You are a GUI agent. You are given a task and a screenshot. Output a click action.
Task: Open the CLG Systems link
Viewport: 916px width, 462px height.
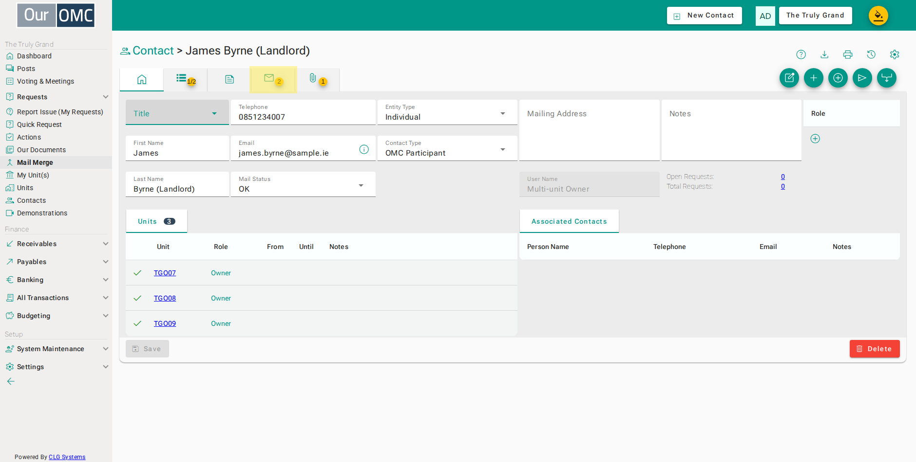coord(67,457)
